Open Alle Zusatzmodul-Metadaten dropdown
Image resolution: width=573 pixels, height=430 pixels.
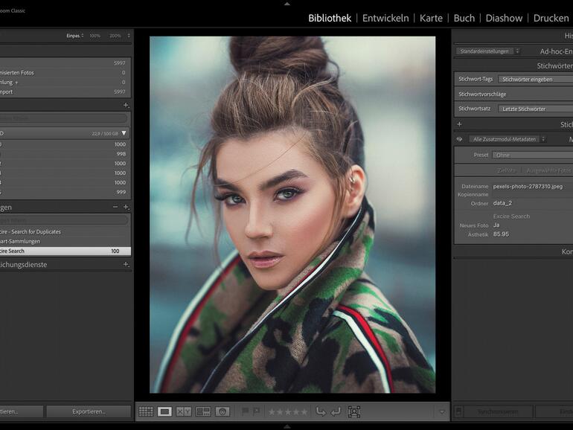[x=509, y=139]
